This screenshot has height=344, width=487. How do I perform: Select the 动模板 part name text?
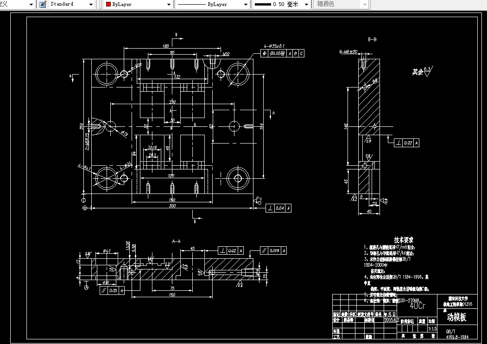(456, 317)
